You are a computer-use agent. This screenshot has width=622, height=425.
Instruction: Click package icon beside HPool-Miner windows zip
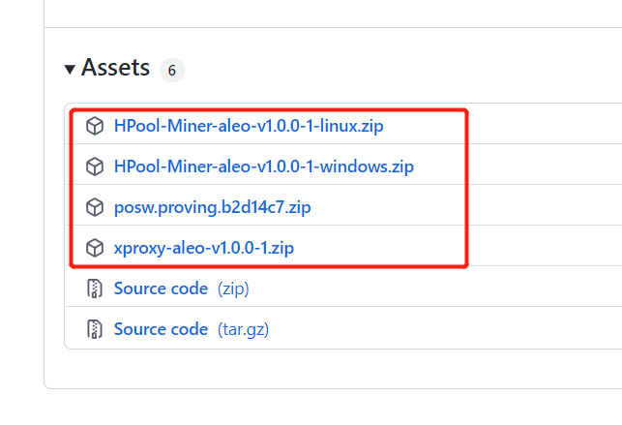coord(94,167)
